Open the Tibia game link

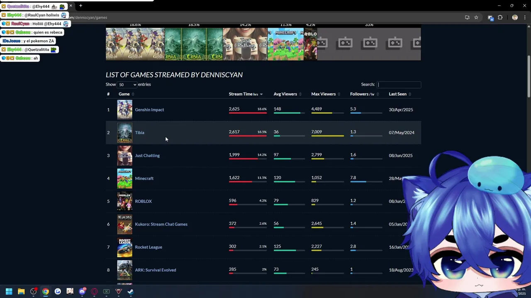tap(139, 132)
